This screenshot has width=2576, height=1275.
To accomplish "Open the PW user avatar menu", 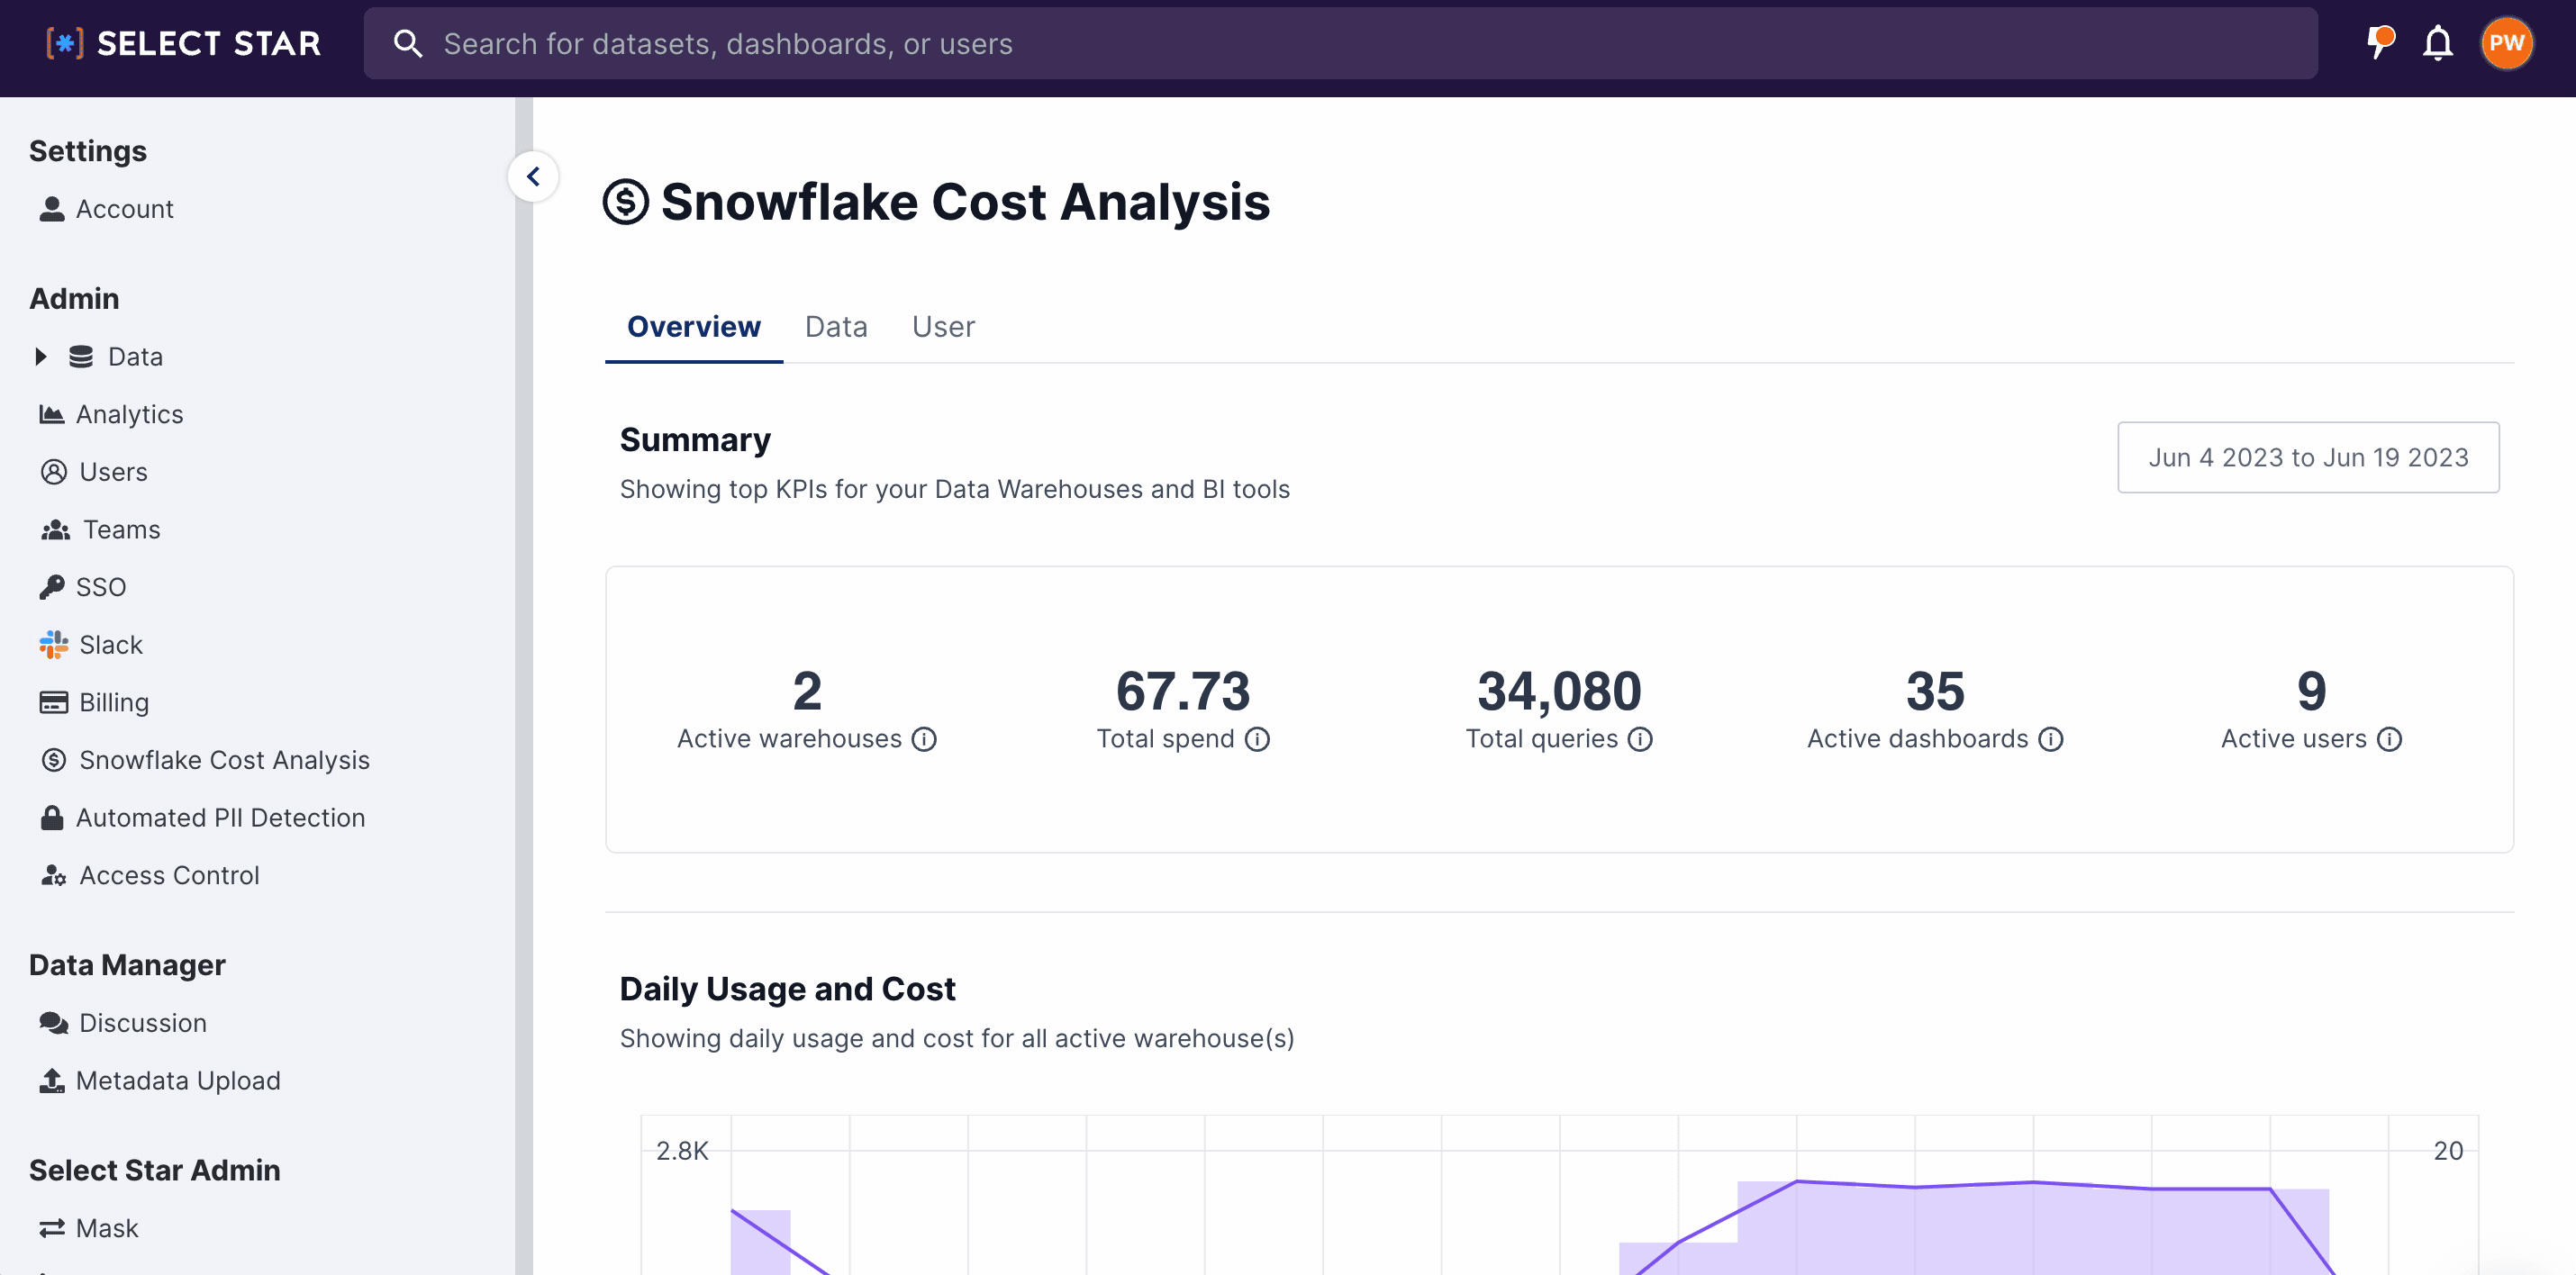I will click(x=2506, y=44).
